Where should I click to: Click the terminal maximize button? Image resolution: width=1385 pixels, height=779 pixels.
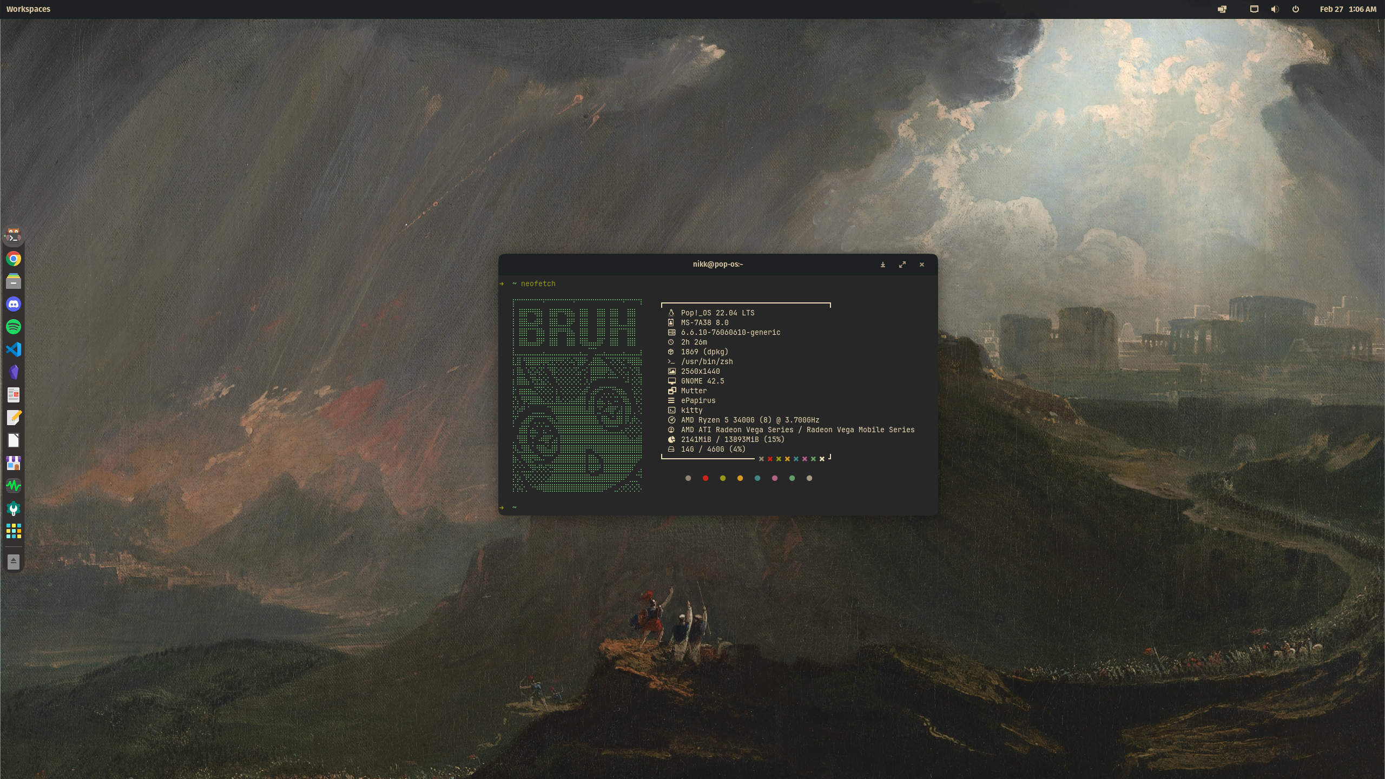(902, 265)
